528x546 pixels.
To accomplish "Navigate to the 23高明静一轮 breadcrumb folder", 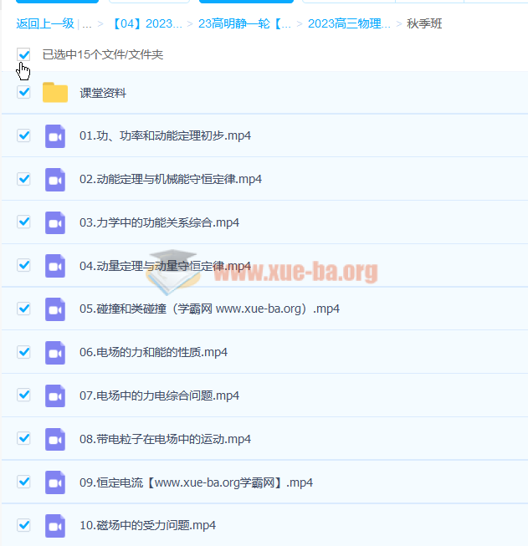I will pos(244,23).
